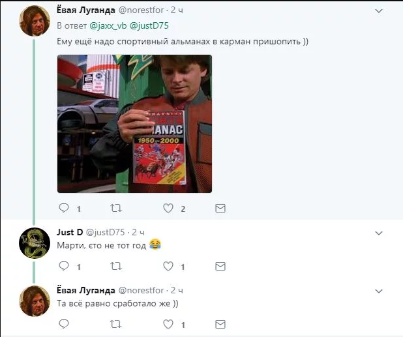Viewport: 403px width, 337px height.
Task: Open the Just D username link
Action: coord(70,232)
